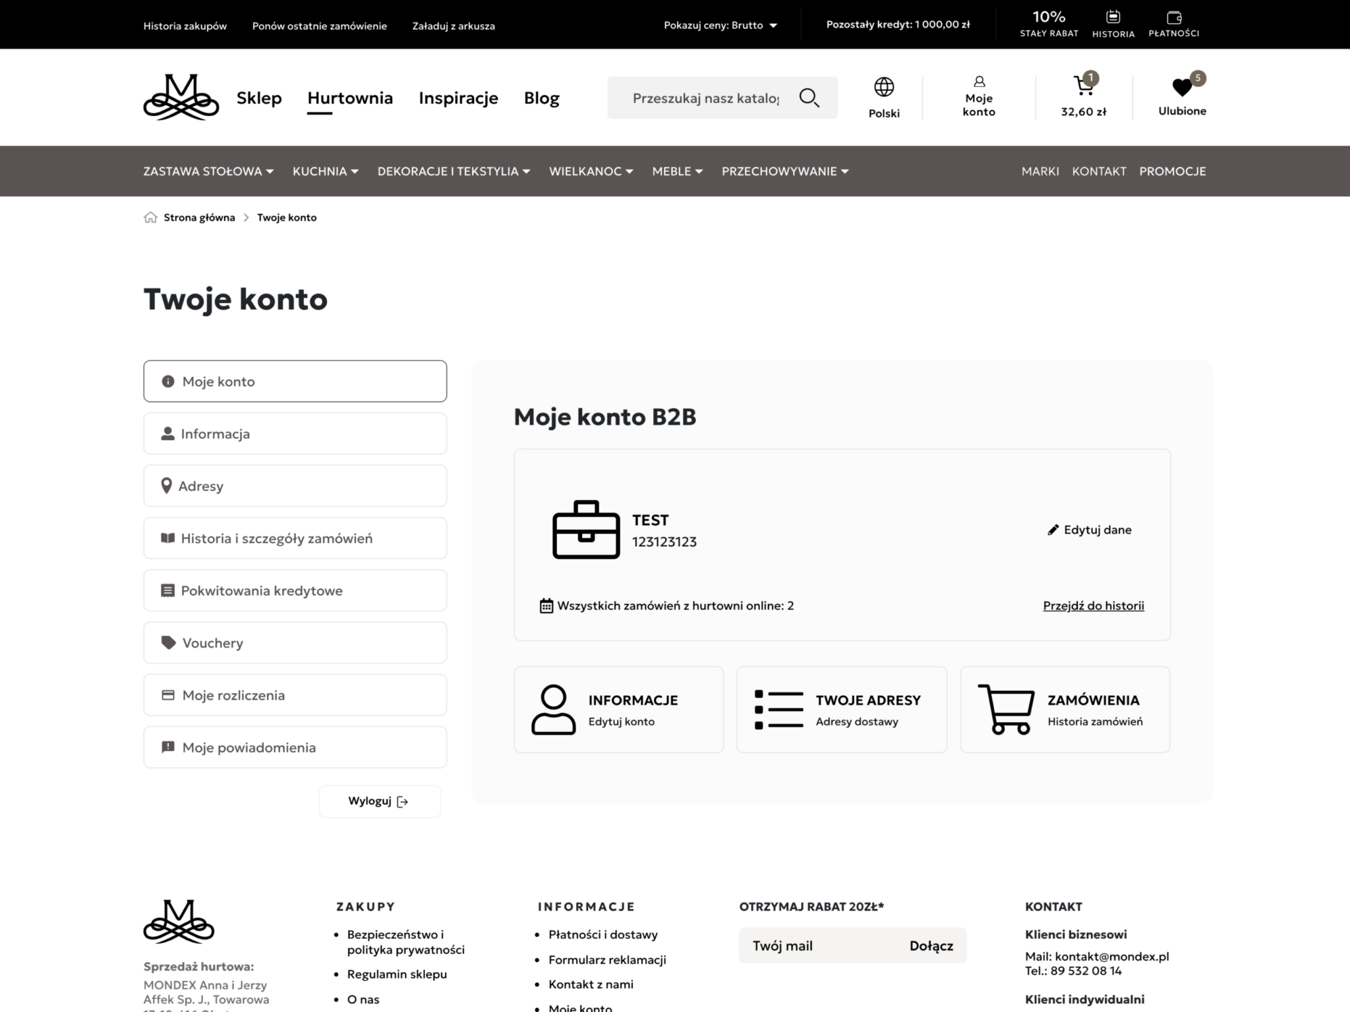Click the company number 123123123

click(x=664, y=542)
